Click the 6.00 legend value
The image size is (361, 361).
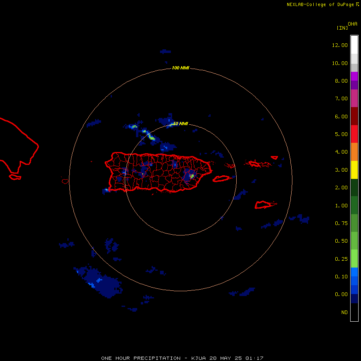(341, 116)
